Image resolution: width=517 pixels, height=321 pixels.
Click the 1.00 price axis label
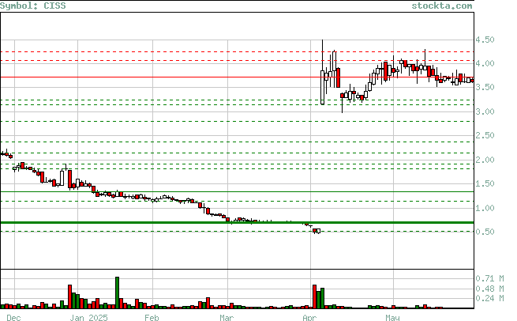click(x=485, y=208)
